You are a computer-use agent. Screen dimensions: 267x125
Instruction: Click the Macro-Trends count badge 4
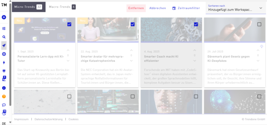coord(74,7)
